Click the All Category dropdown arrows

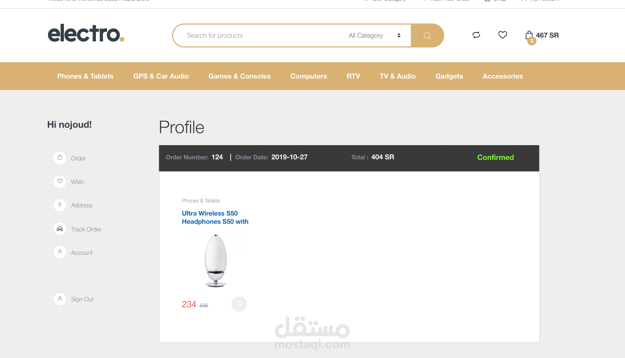(399, 35)
